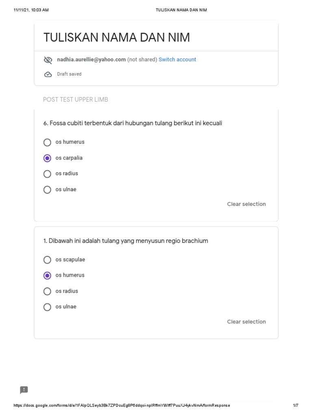The width and height of the screenshot is (312, 416).
Task: Select os humerus for regio brachium question
Action: 47,275
